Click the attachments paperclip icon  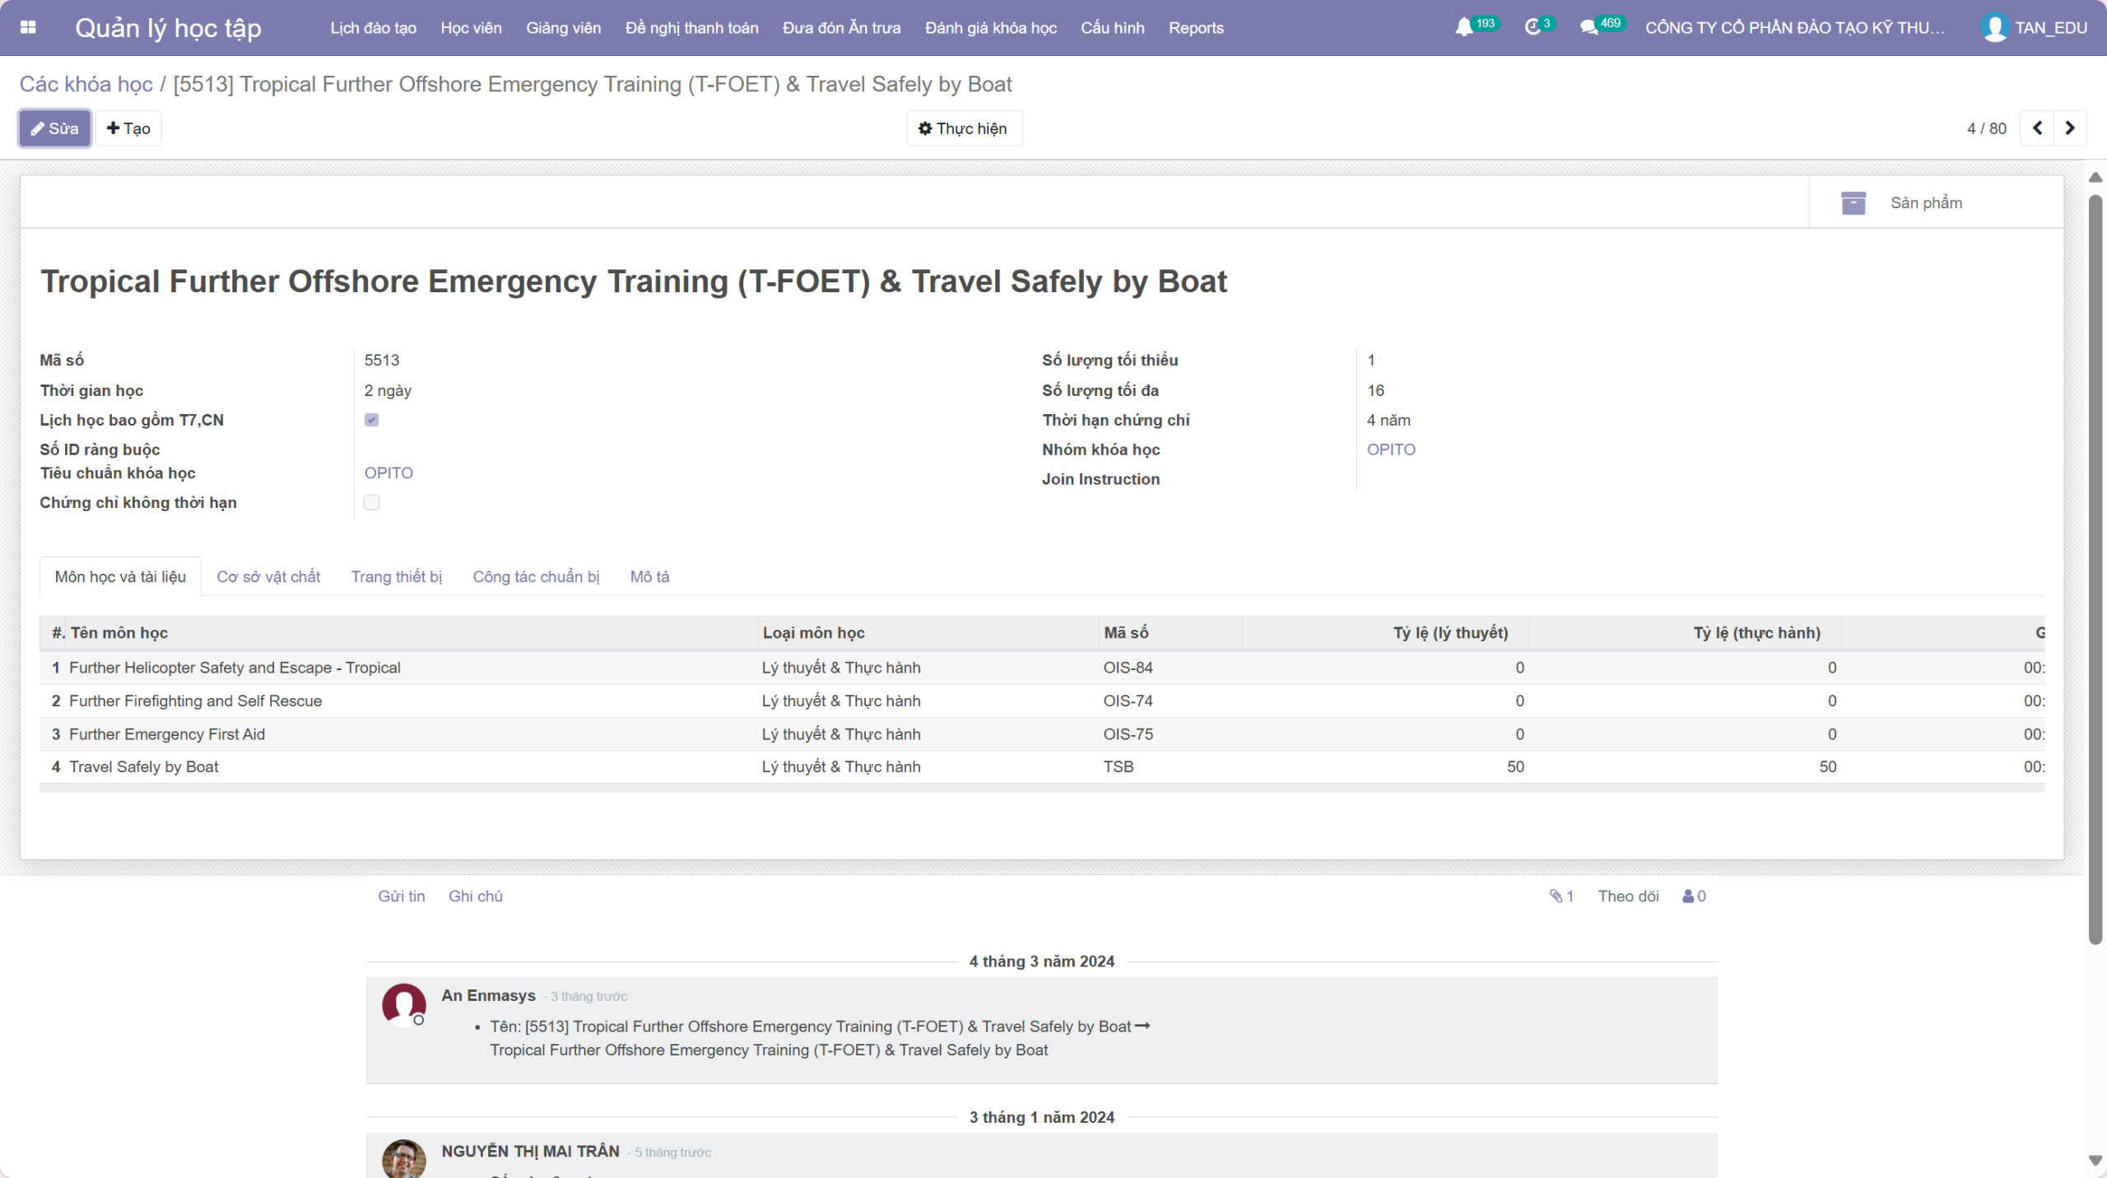point(1556,896)
